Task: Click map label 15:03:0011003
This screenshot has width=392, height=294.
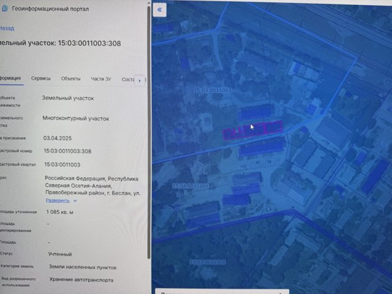Action: (x=213, y=90)
